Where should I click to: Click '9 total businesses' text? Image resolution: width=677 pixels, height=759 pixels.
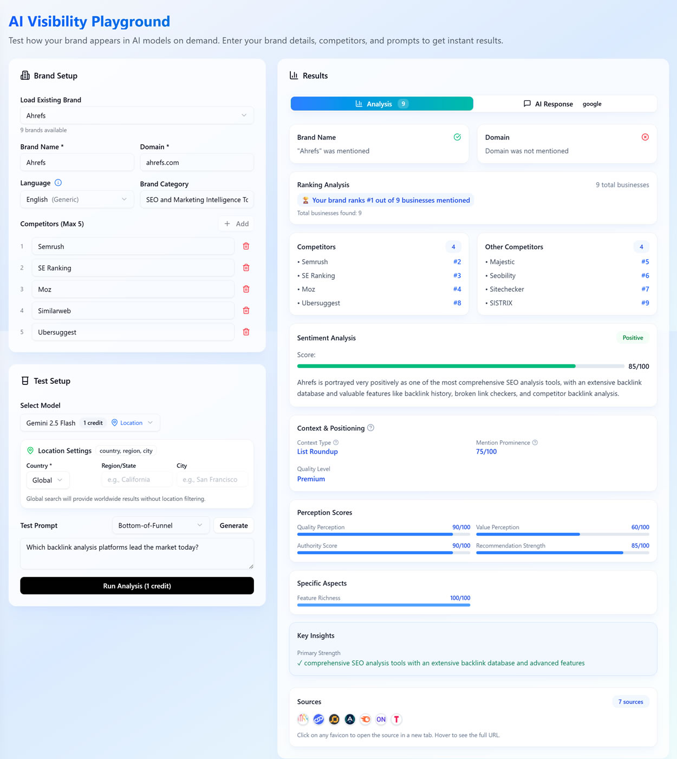[622, 185]
